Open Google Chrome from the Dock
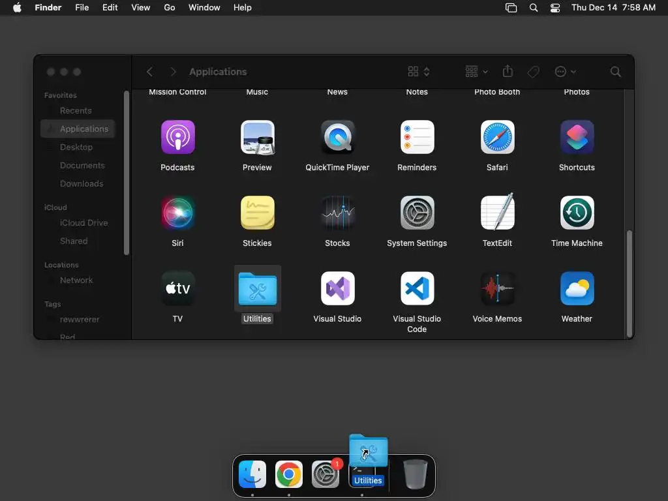The image size is (668, 501). coord(289,474)
